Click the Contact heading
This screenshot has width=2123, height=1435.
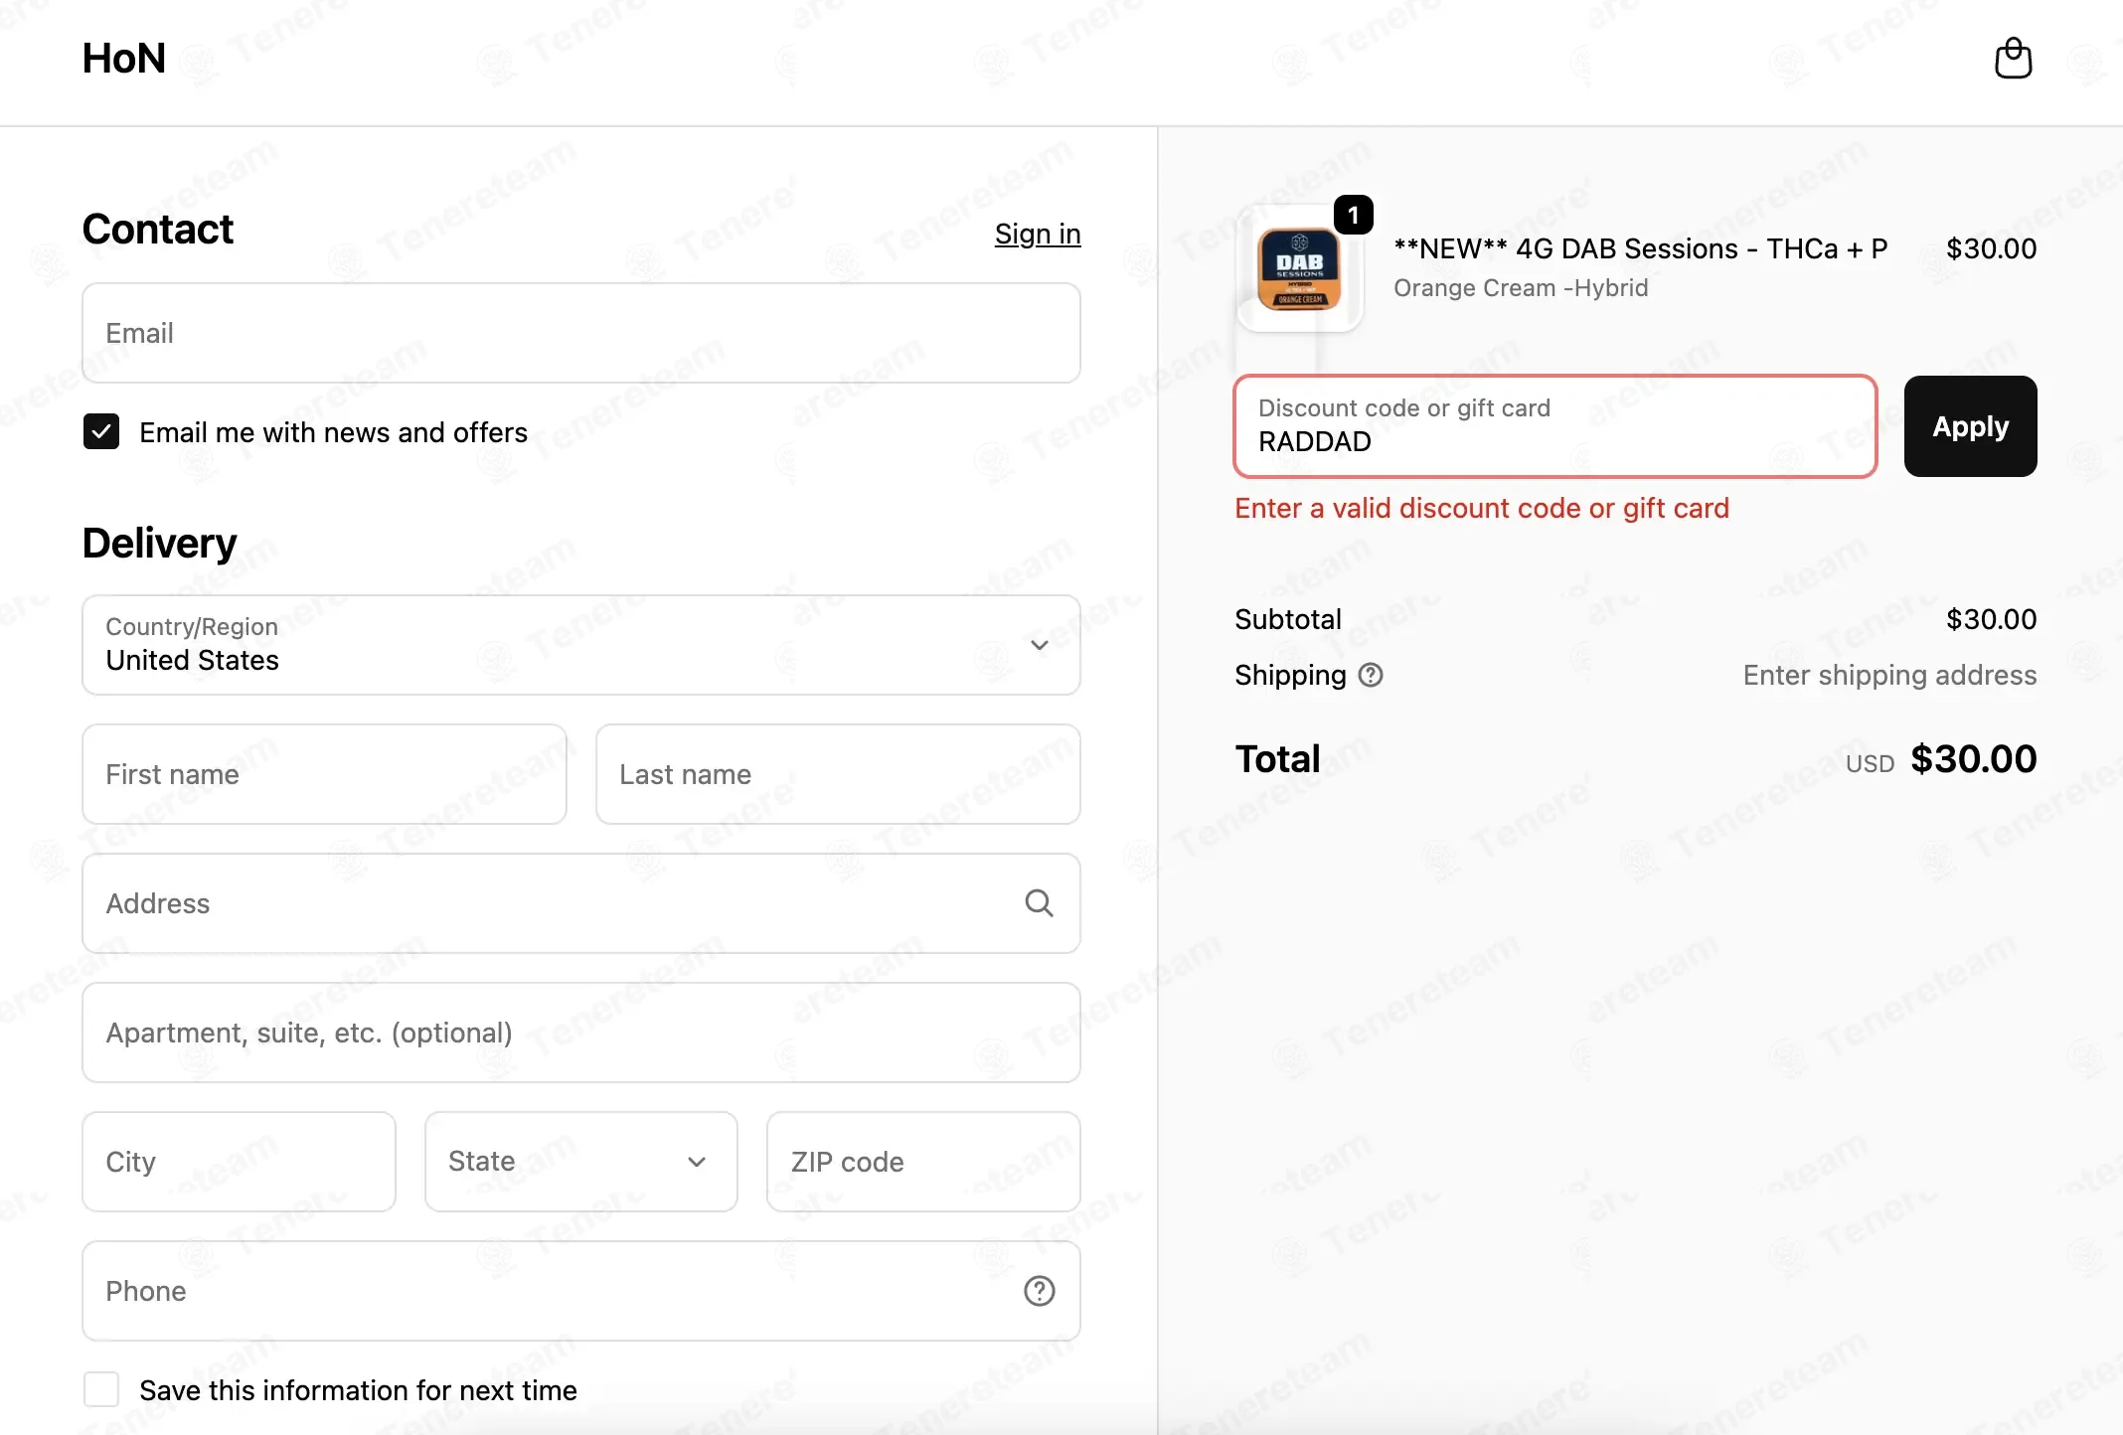pos(158,230)
